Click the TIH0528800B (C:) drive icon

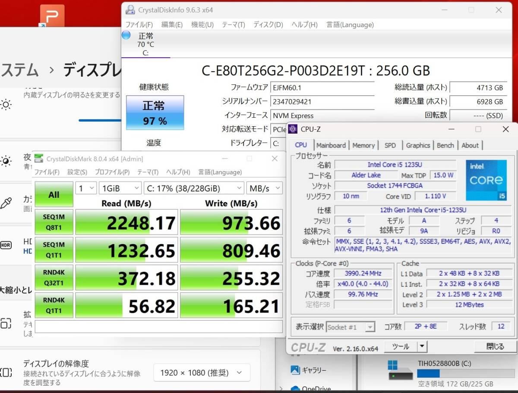[x=400, y=371]
